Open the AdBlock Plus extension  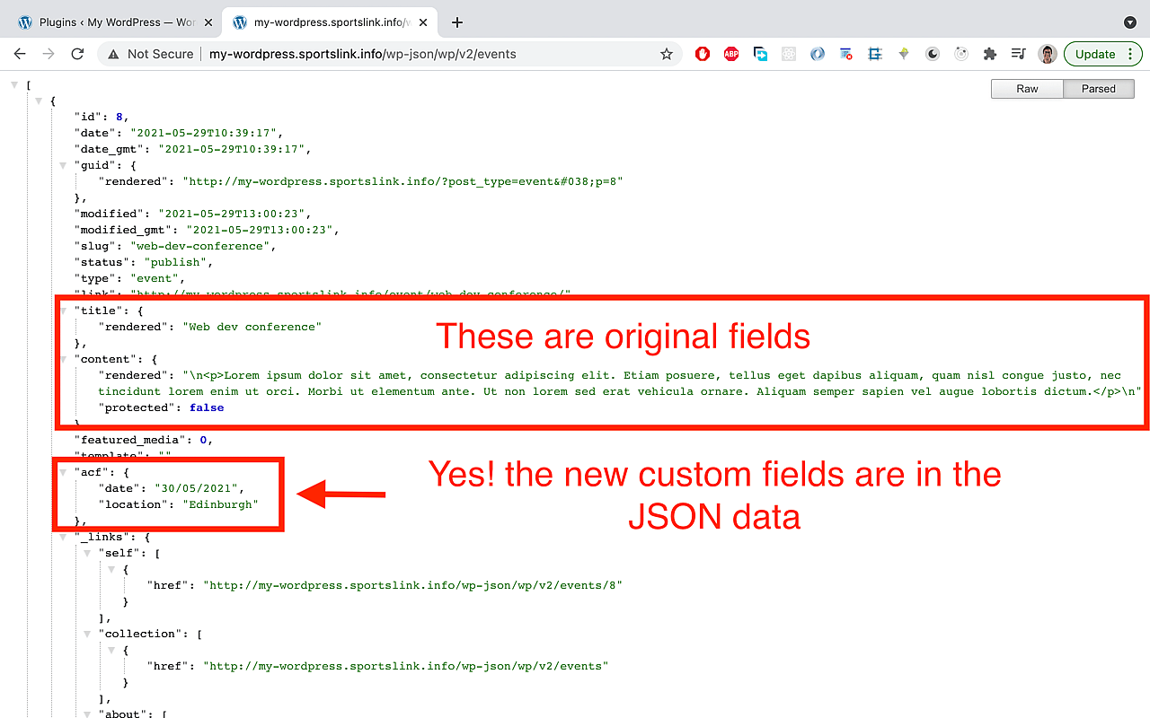[730, 53]
